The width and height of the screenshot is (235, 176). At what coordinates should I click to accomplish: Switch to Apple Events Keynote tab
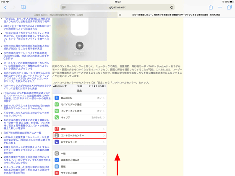point(59,15)
